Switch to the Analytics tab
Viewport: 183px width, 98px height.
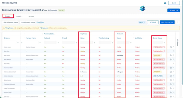pos(19,16)
